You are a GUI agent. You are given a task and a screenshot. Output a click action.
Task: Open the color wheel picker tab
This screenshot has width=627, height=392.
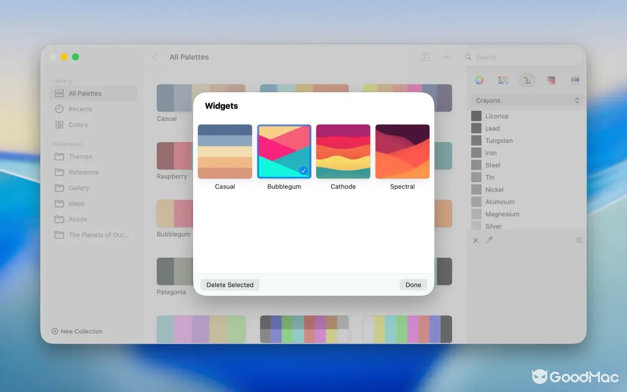(479, 80)
